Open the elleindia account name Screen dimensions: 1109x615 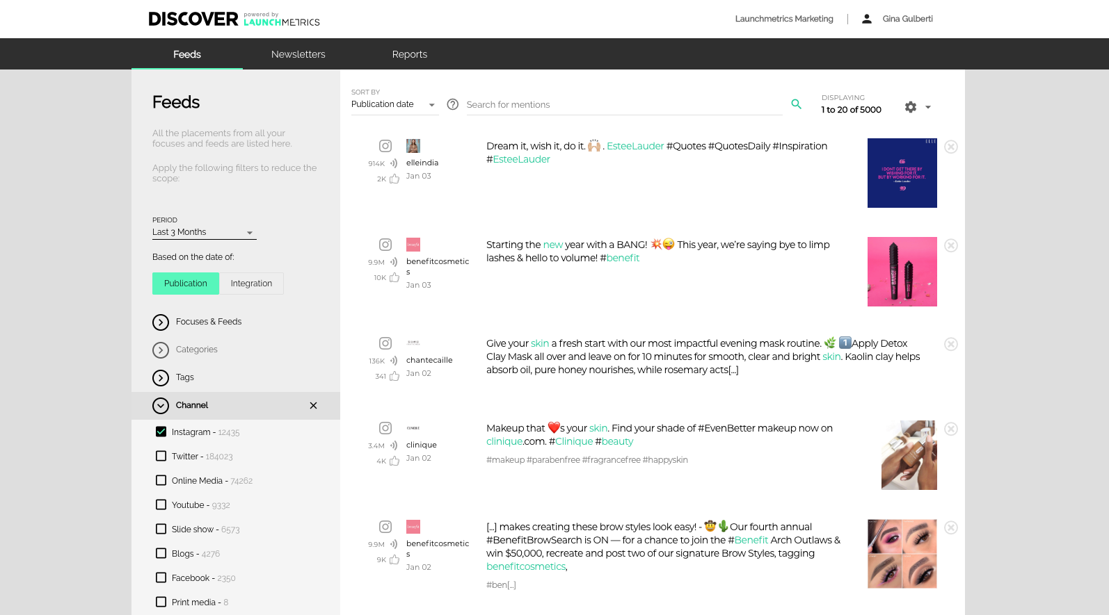tap(422, 163)
